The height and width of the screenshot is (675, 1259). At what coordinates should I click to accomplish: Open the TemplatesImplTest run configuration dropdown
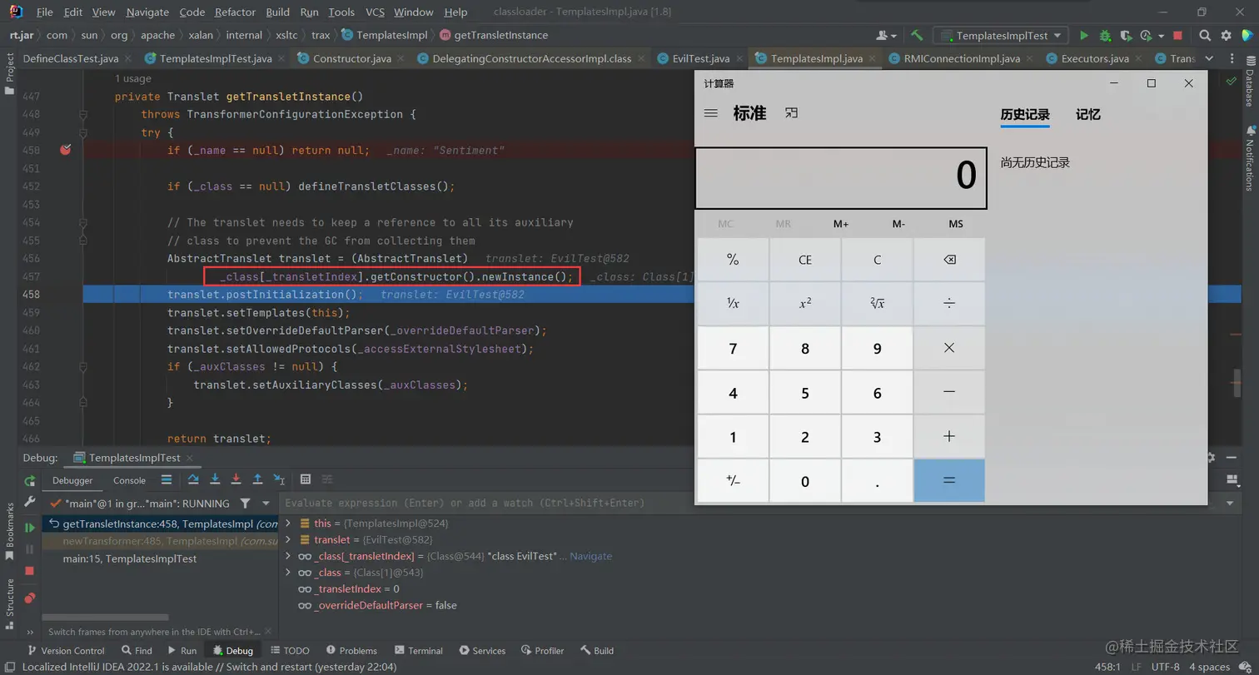pos(1002,36)
